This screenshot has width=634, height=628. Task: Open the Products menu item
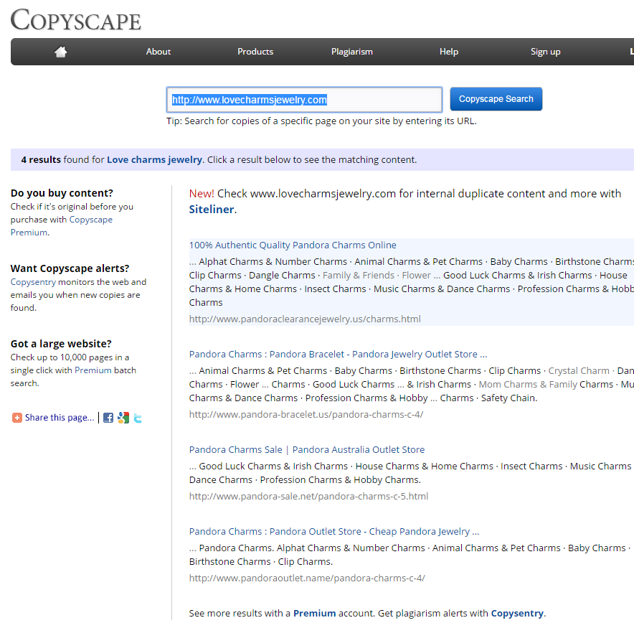255,52
